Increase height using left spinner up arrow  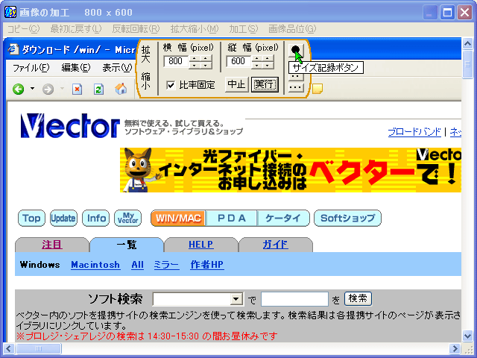pos(257,58)
